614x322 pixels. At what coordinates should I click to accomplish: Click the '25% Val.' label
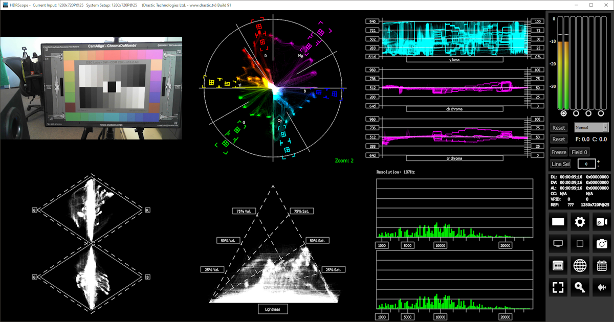(212, 269)
